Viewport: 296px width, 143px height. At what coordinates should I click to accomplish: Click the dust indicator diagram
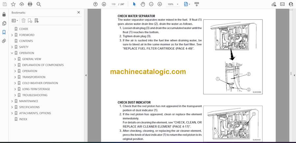tap(233, 124)
